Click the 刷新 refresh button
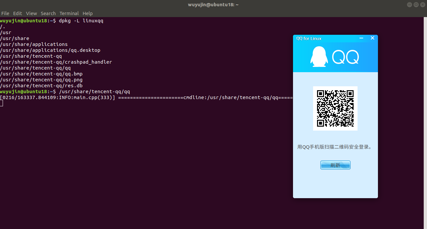 pos(335,165)
